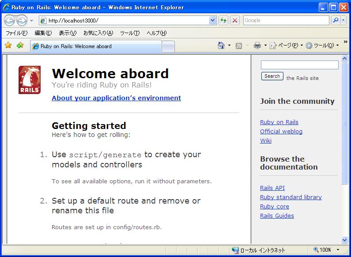Click the green Refresh page icon
The image size is (351, 257).
pos(223,21)
